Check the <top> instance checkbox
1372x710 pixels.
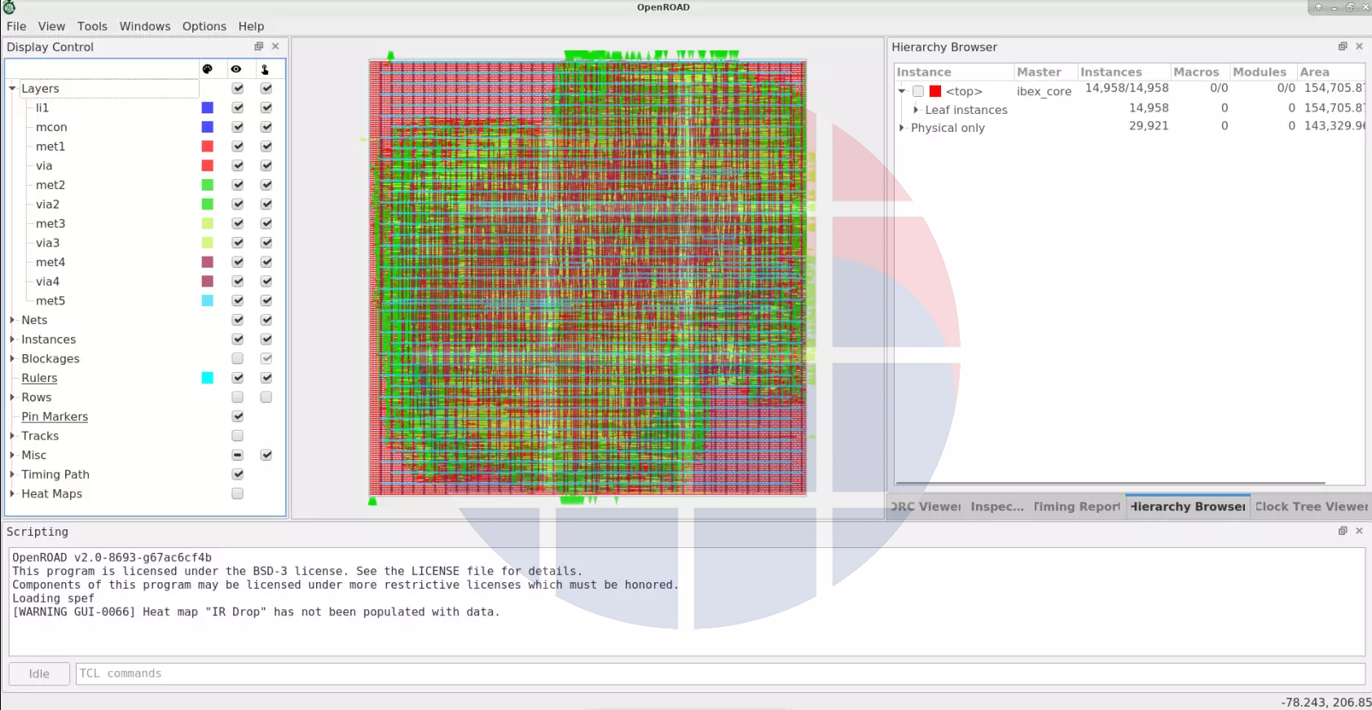[918, 91]
